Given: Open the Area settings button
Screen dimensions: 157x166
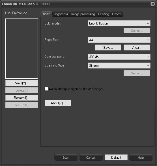Looking at the screenshot, I should point(137,48).
